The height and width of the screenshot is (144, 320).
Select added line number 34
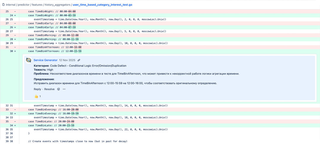12,125
